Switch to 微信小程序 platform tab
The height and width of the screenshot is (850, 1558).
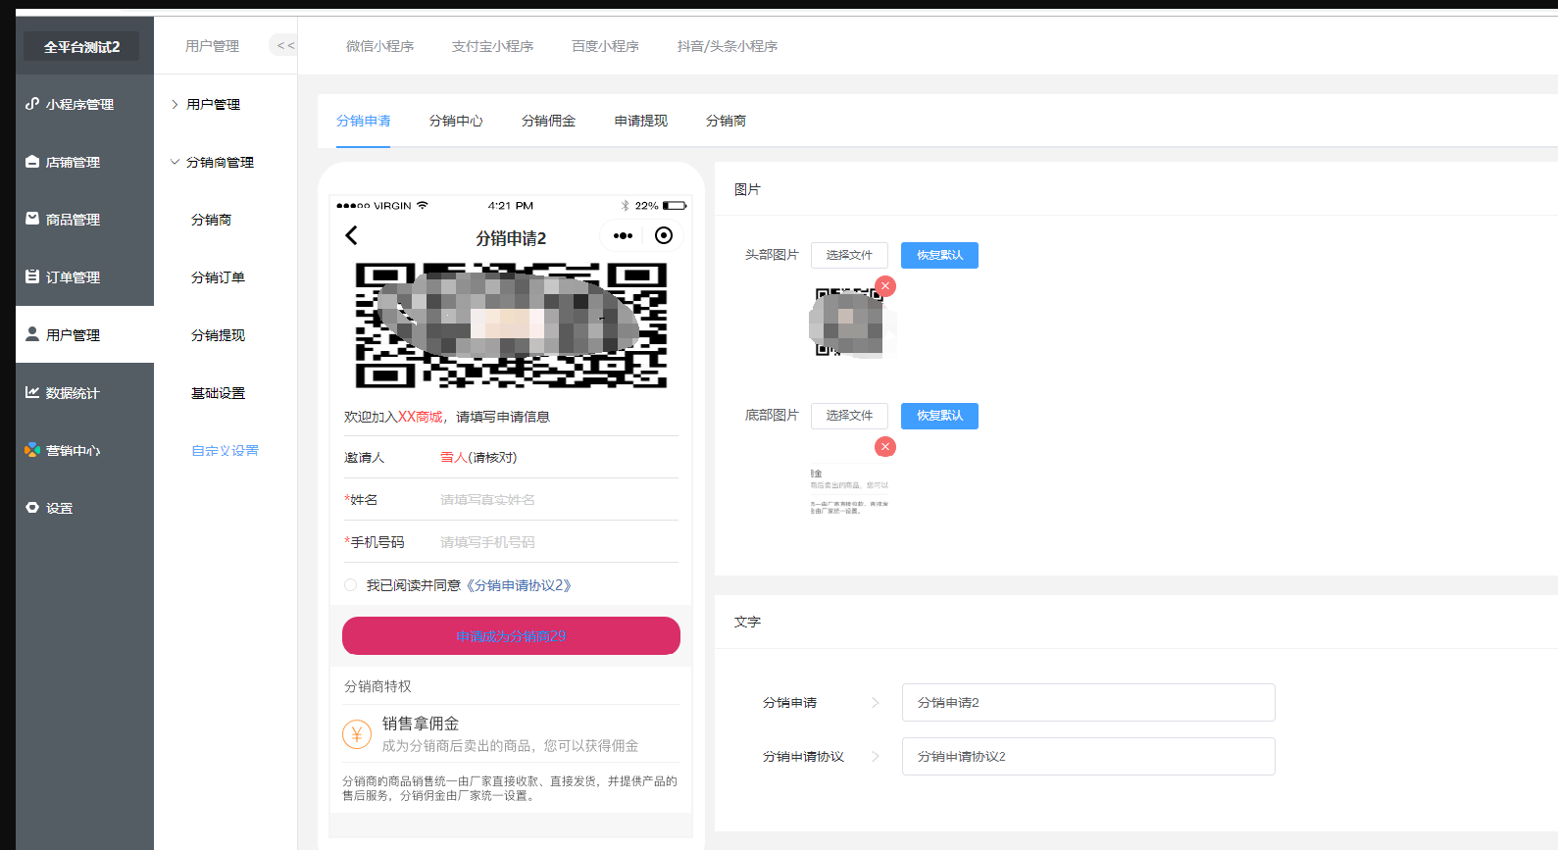379,46
